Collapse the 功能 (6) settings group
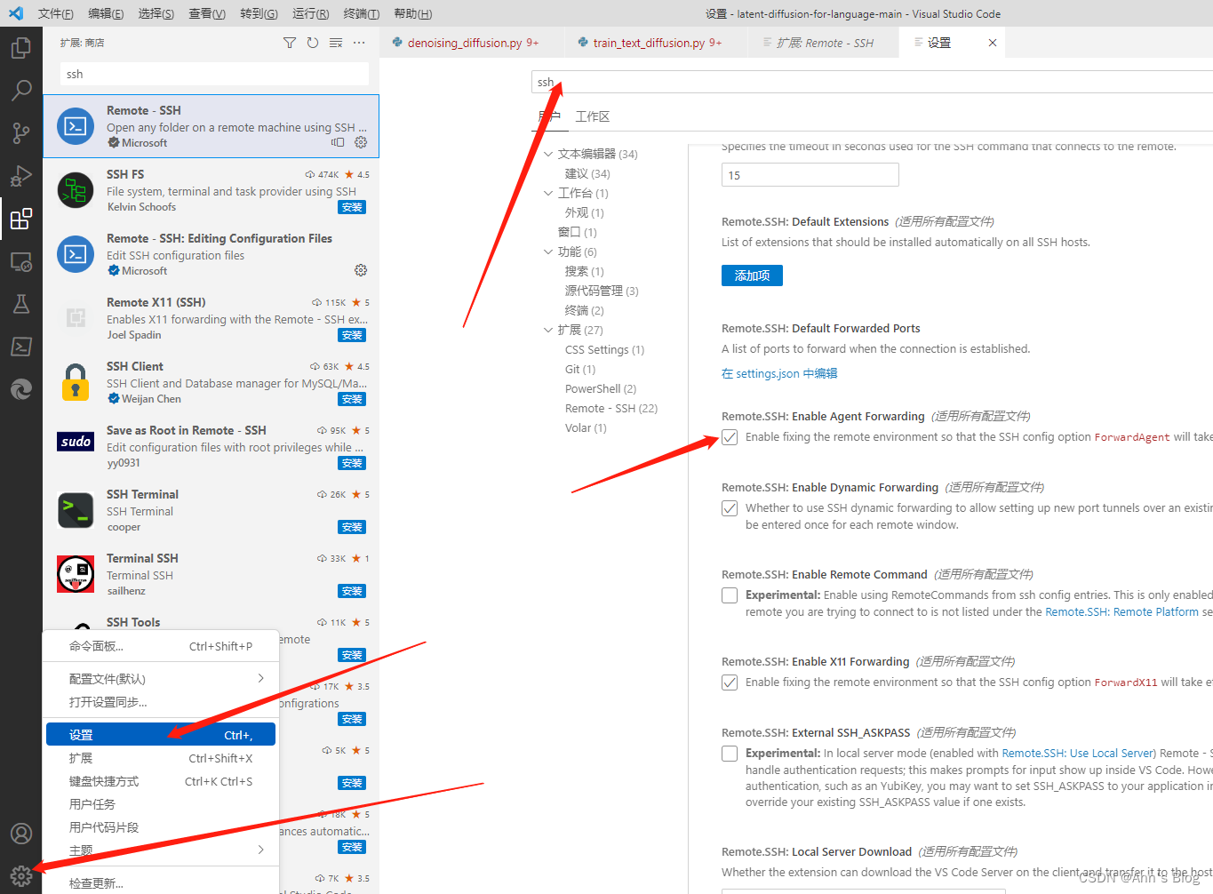Image resolution: width=1213 pixels, height=894 pixels. click(x=548, y=251)
